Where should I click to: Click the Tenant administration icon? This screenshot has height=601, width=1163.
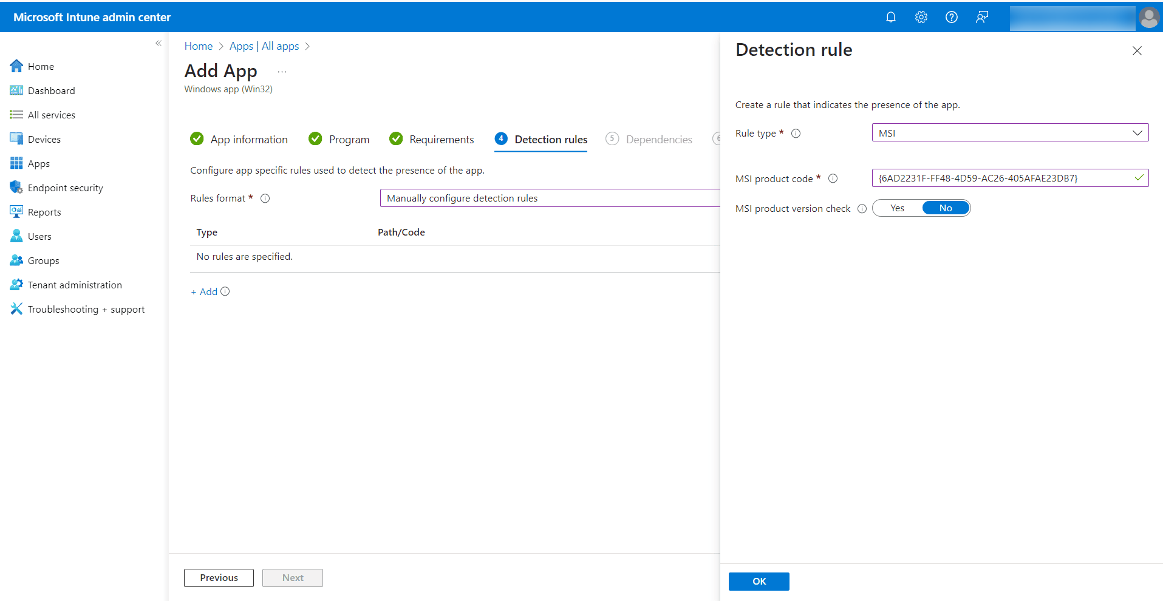coord(16,285)
